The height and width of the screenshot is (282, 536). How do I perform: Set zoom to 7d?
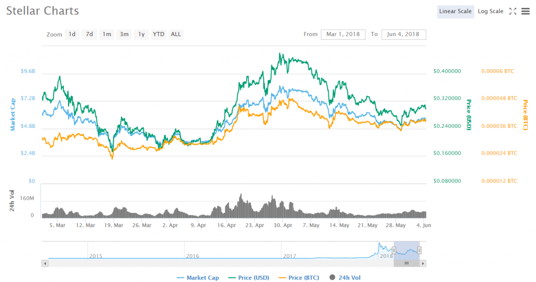(x=89, y=34)
